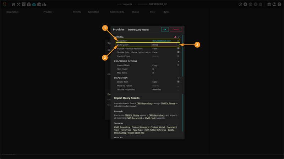This screenshot has width=284, height=159.
Task: Open the repository database stack icon
Action: 269,5
